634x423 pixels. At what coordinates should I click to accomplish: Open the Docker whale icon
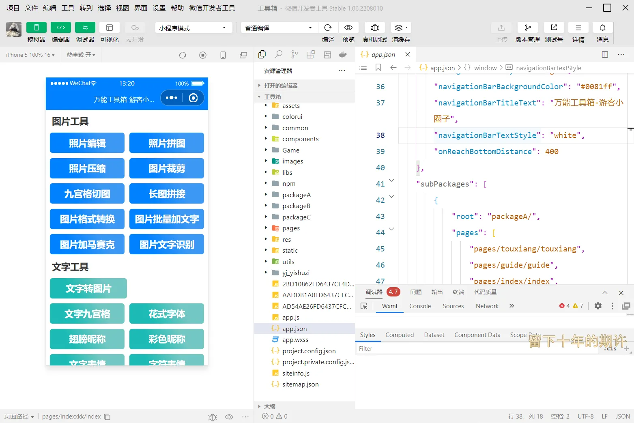click(343, 54)
